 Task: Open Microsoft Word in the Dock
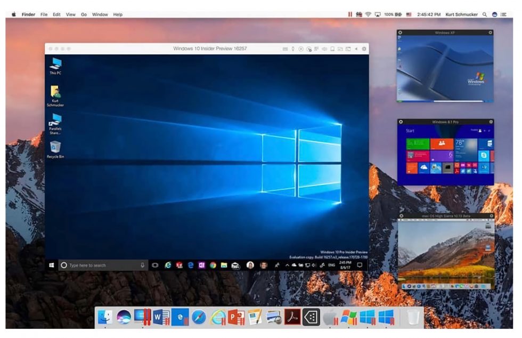click(x=162, y=317)
